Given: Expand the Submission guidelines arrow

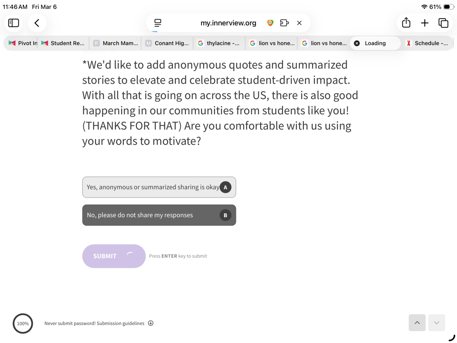Looking at the screenshot, I should 151,323.
